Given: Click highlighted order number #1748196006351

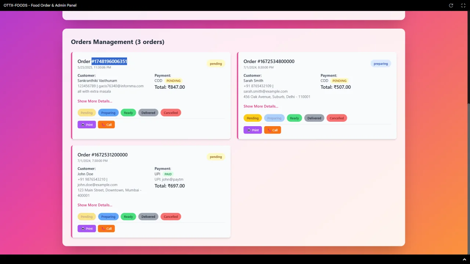Looking at the screenshot, I should pyautogui.click(x=109, y=61).
